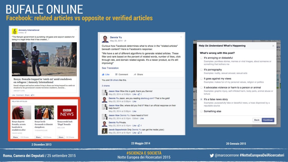
Task: Click like-count thumb on 'Wow this is gold' comment
Action: (139, 94)
